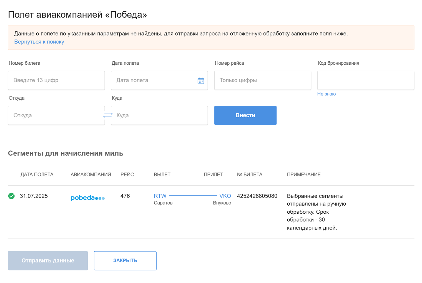Click the ticket number input field
Image resolution: width=422 pixels, height=283 pixels.
(56, 80)
